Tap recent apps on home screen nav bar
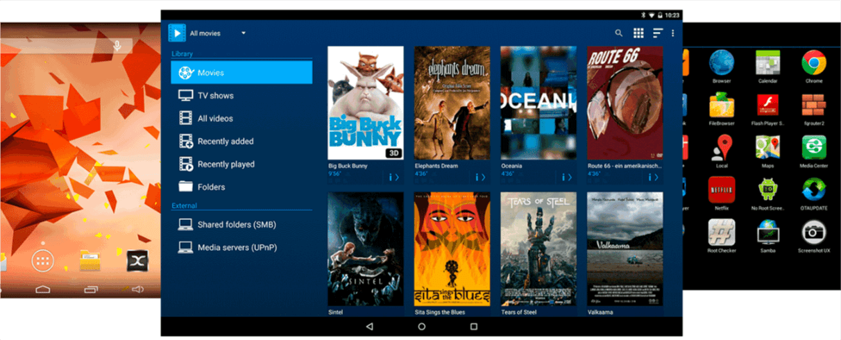The height and width of the screenshot is (340, 841). coord(90,288)
